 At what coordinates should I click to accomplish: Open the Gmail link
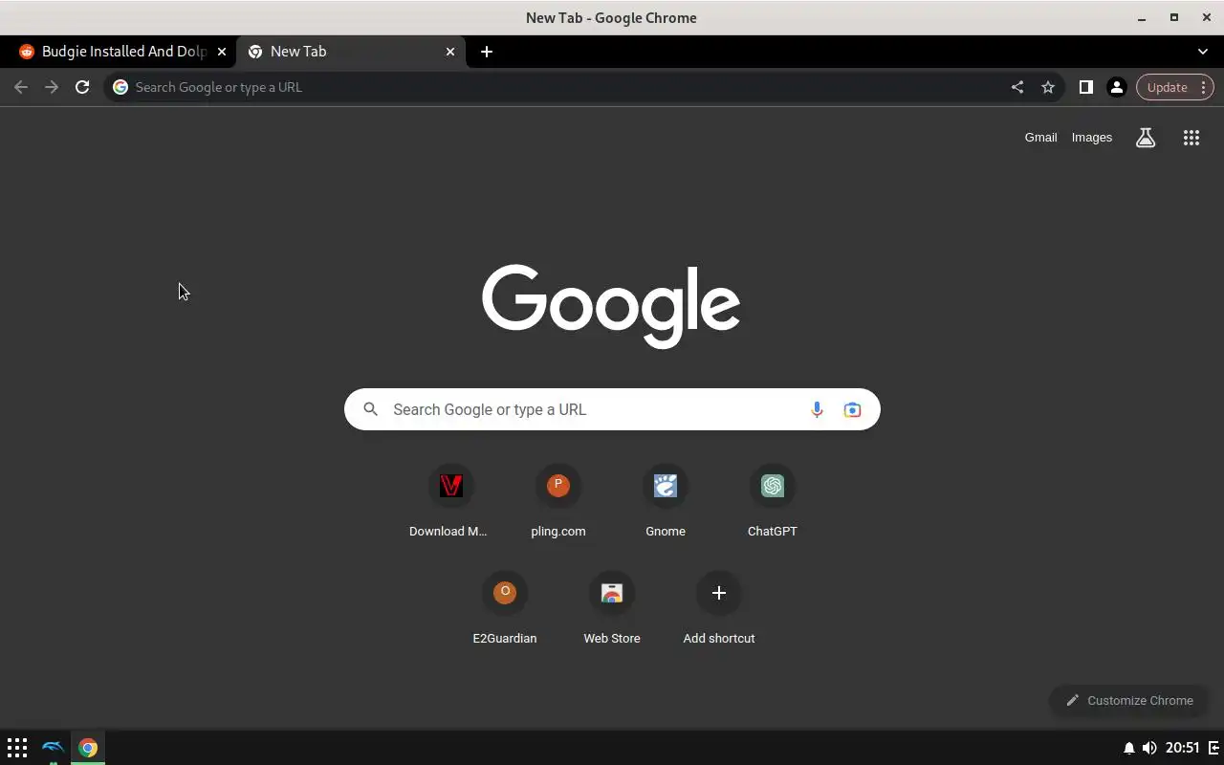click(1040, 138)
